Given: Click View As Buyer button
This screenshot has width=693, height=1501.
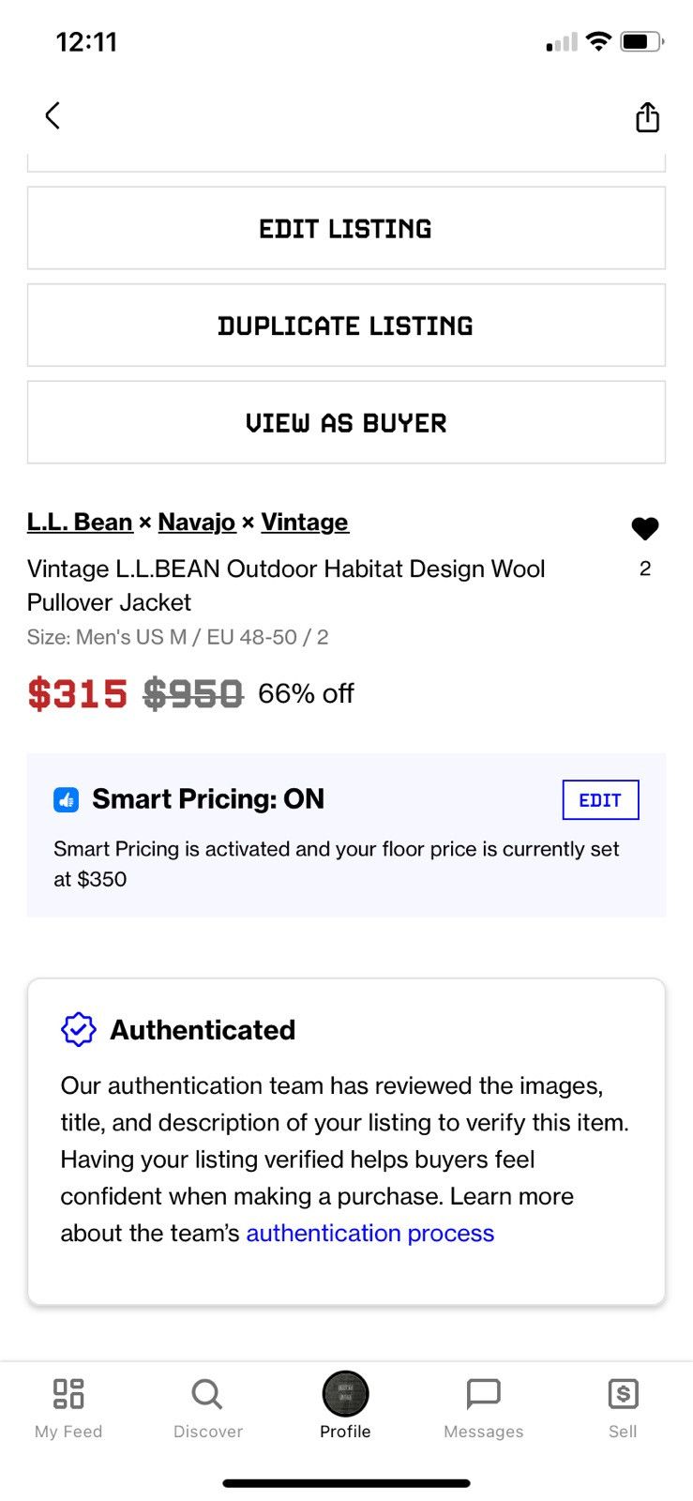Looking at the screenshot, I should (x=346, y=422).
